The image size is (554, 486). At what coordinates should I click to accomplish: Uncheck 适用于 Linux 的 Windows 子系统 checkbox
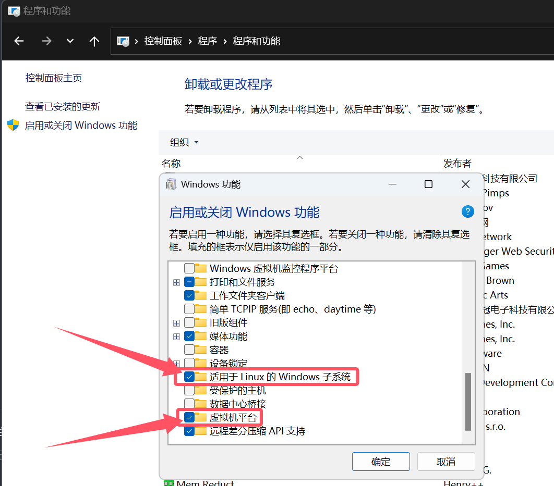(x=189, y=377)
